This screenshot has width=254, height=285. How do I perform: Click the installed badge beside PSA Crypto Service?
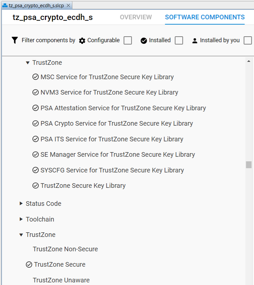[x=35, y=123]
